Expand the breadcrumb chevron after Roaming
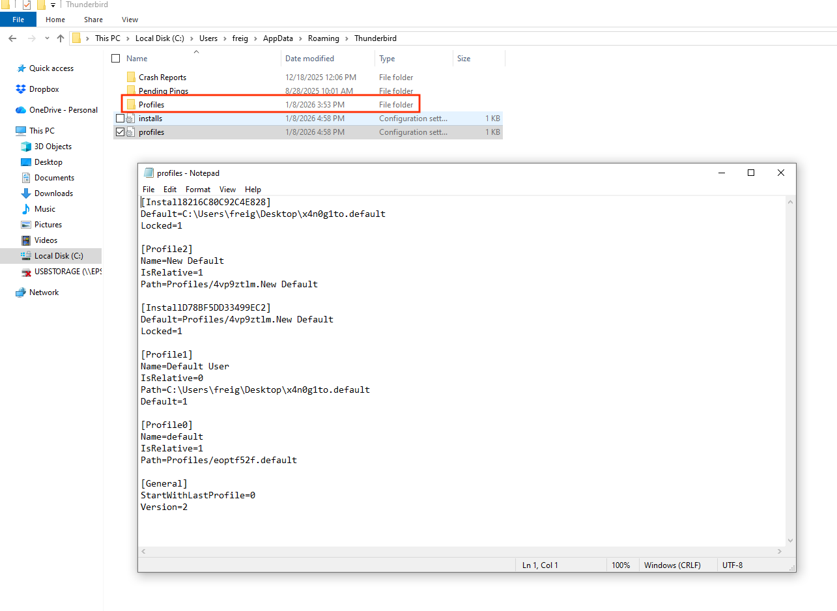Screen dimensions: 837x611 tap(347, 38)
